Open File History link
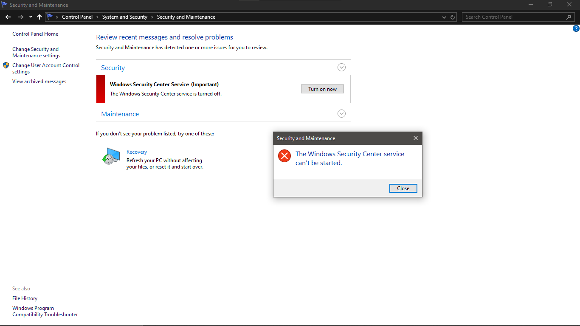Viewport: 580px width, 326px height. click(25, 298)
